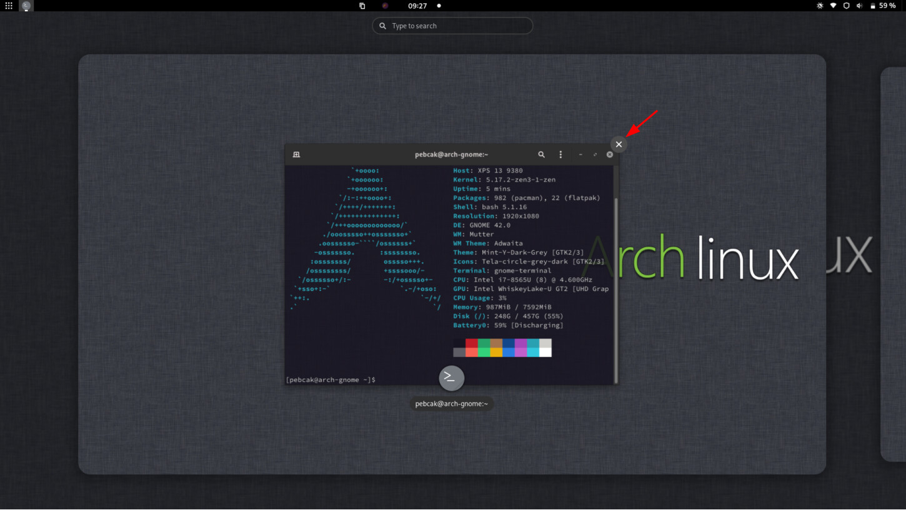The width and height of the screenshot is (906, 510).
Task: Click the [pebcak@arch-gnome ~]$ shell prompt
Action: 331,380
